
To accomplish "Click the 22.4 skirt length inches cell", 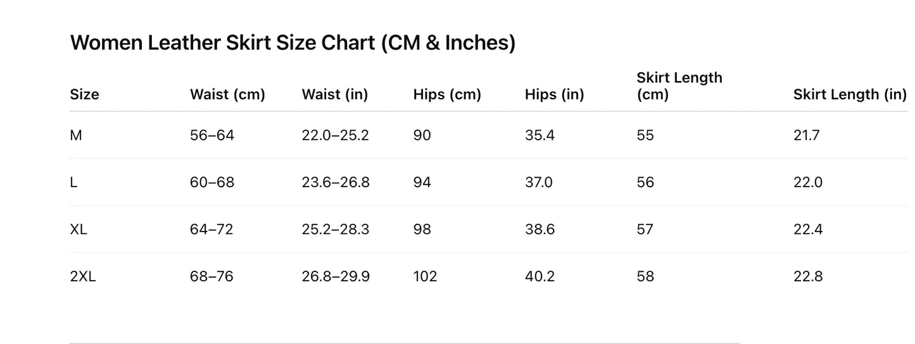I will pyautogui.click(x=808, y=230).
